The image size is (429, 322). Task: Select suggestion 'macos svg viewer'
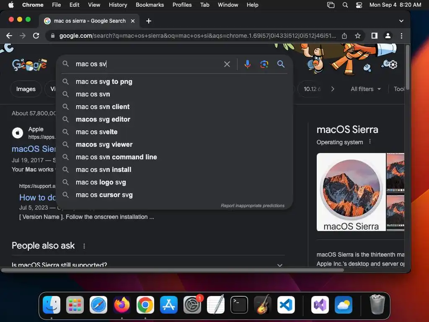pyautogui.click(x=174, y=145)
